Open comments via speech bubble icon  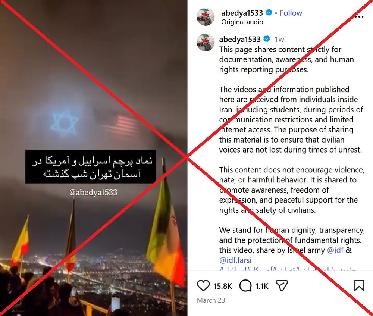245,285
